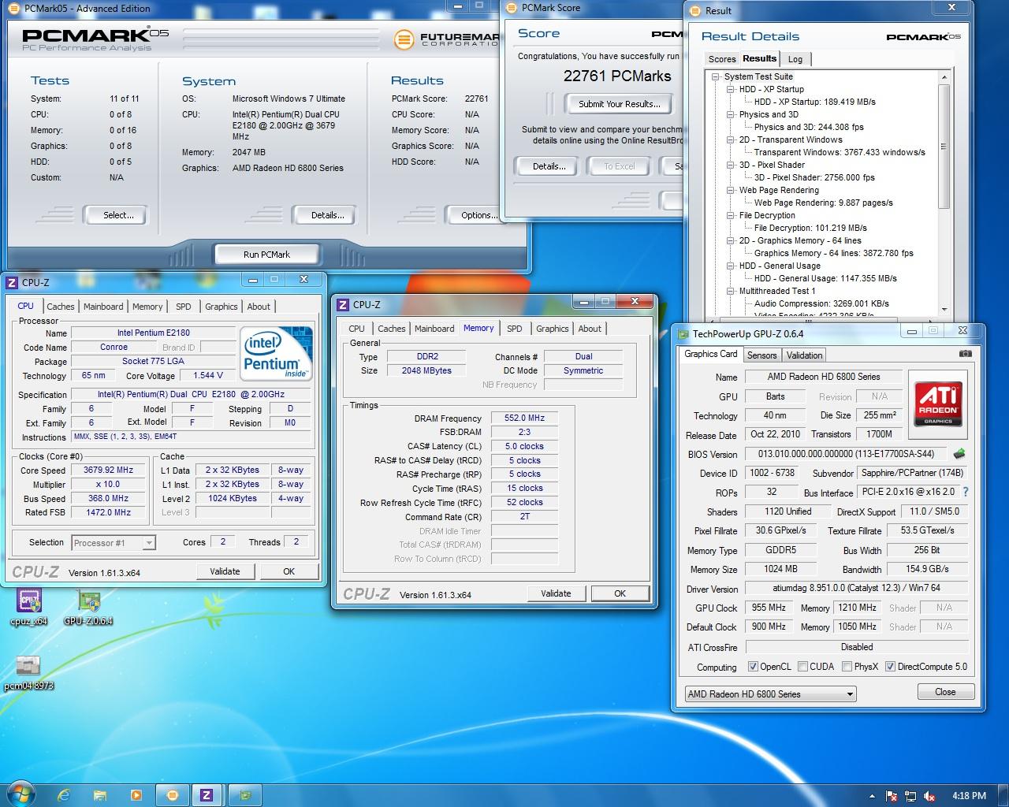Click the GPU-Z title bar icon

pos(683,333)
